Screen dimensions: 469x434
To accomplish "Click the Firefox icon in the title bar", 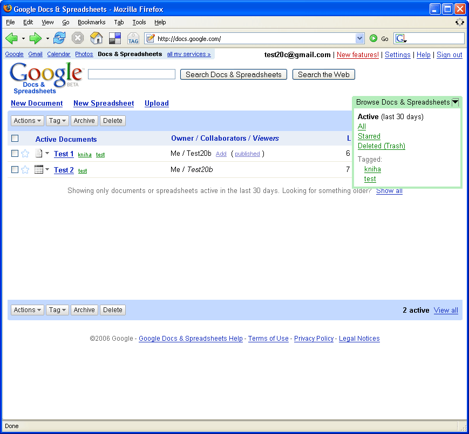I will point(7,9).
